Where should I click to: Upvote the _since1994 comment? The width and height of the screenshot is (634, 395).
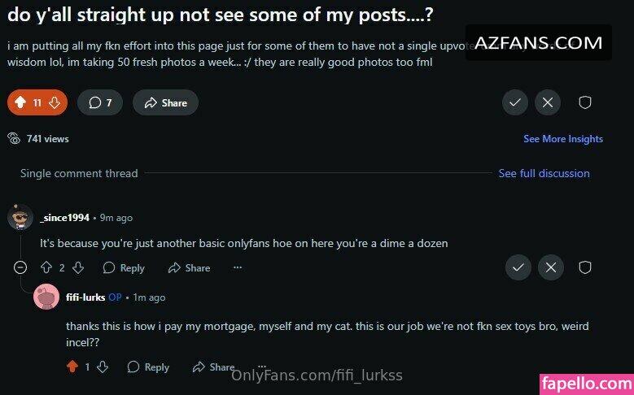(46, 267)
